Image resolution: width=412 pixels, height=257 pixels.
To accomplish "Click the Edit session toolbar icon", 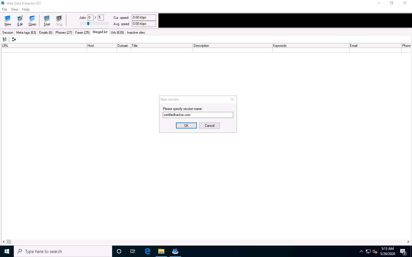I will (x=20, y=21).
